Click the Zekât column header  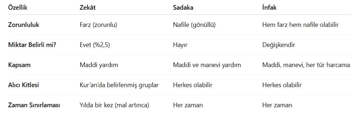[88, 8]
